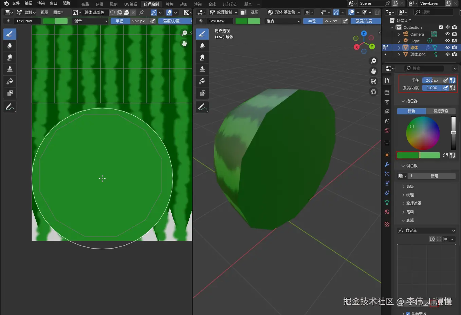Open the 自定义 falloff preset dropdown
The image size is (461, 315).
tap(426, 231)
